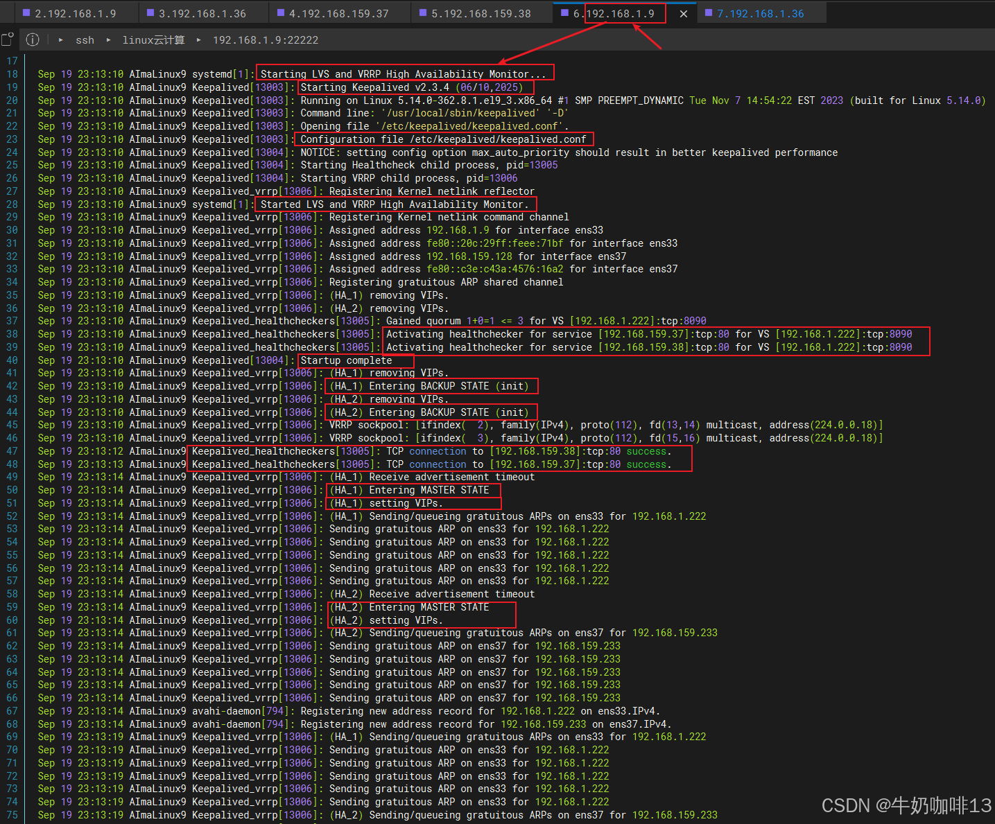Expand the arrow before linux云计算 breadcrumb

(x=109, y=40)
